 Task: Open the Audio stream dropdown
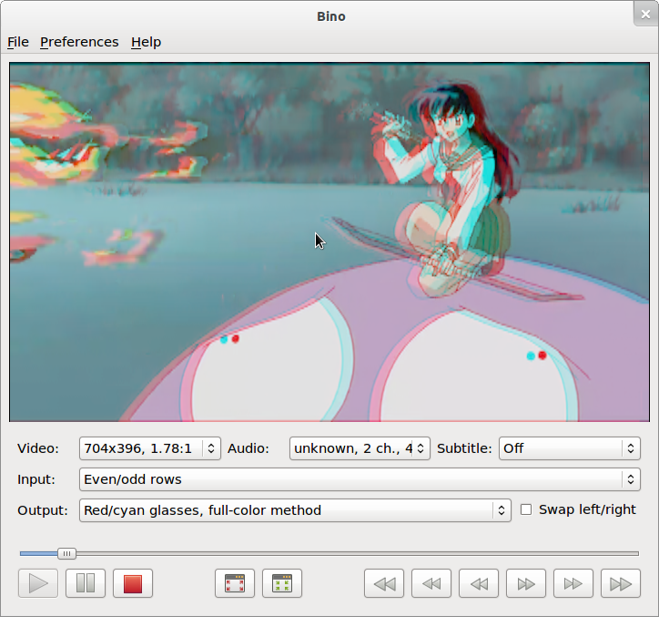pos(360,448)
